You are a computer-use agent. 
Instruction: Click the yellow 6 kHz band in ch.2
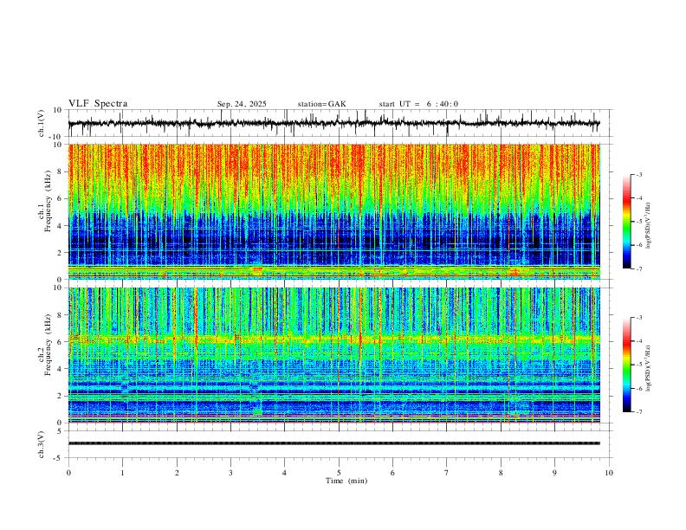(333, 339)
